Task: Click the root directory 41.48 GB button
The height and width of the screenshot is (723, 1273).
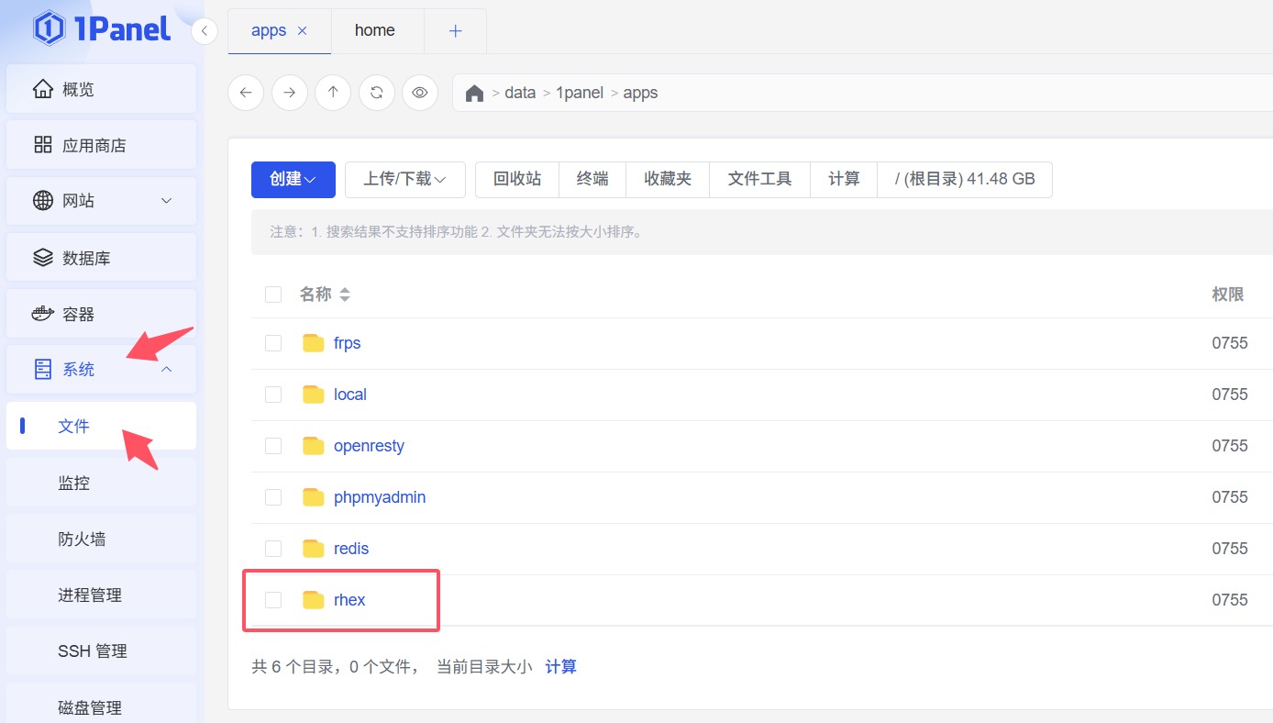Action: [x=965, y=180]
